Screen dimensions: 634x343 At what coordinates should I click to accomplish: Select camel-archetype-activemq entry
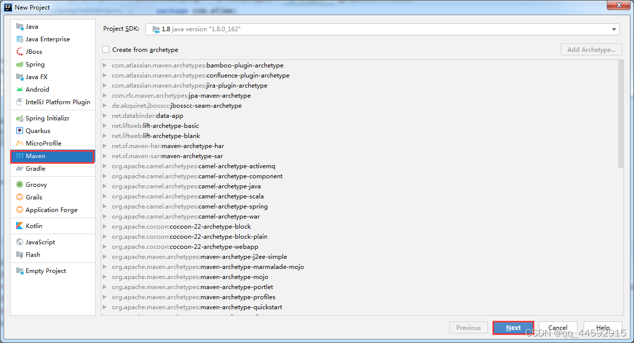point(193,166)
